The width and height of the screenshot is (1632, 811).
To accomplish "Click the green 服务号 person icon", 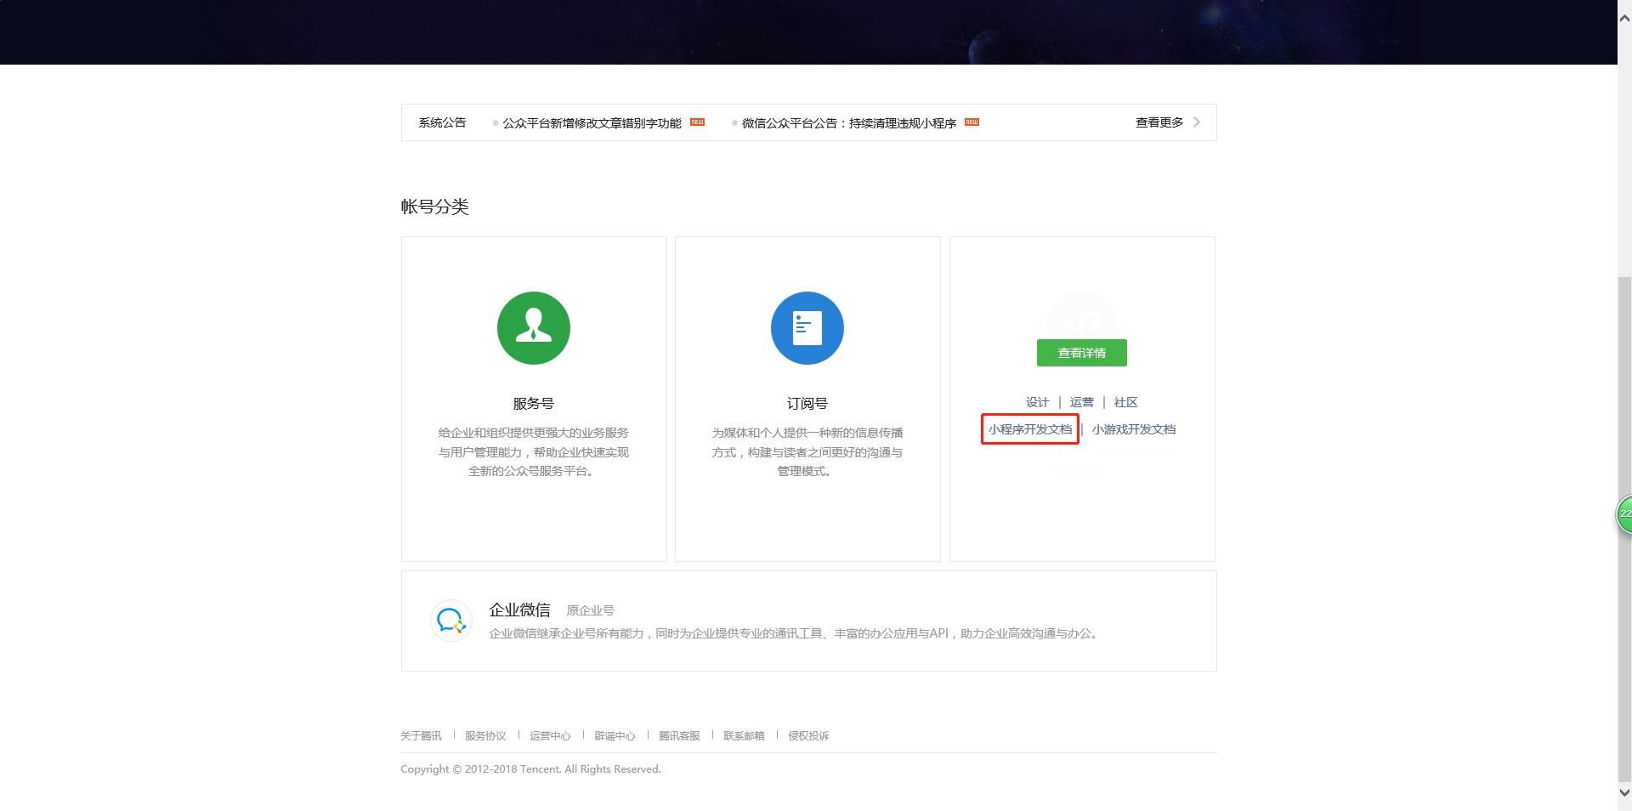I will (x=533, y=327).
